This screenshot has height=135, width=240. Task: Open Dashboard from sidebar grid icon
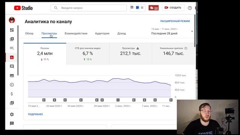[12, 30]
